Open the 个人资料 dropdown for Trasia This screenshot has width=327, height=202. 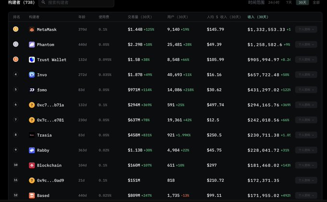(x=306, y=135)
